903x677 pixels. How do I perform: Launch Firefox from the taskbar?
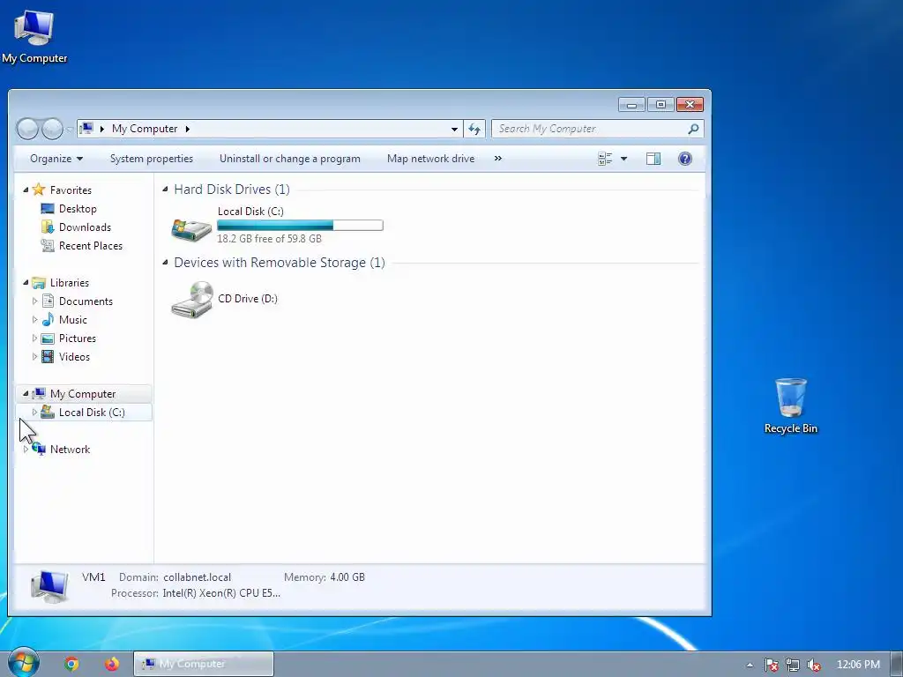click(112, 665)
